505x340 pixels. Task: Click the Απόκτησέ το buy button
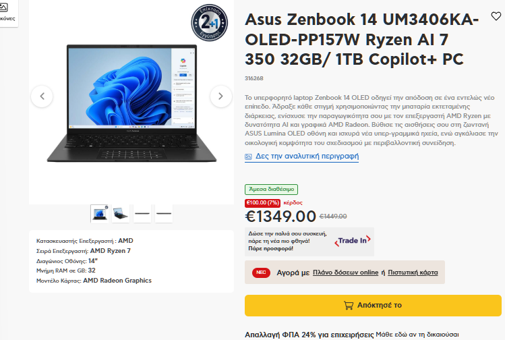point(373,305)
